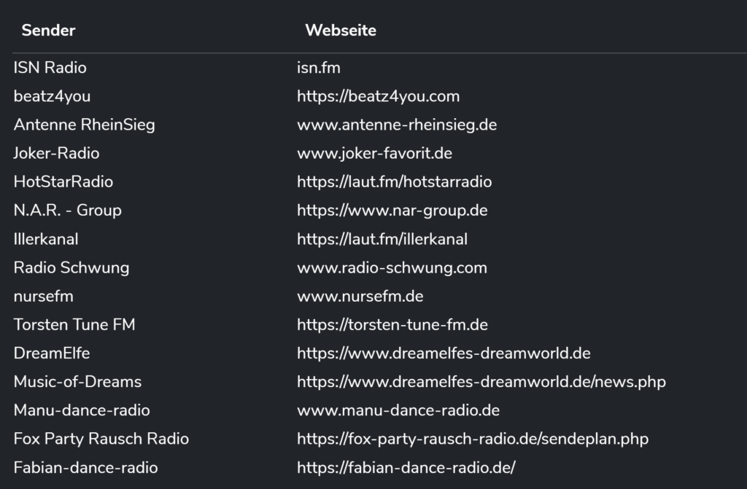The width and height of the screenshot is (747, 489).
Task: Click the Webseite column header
Action: (x=340, y=31)
